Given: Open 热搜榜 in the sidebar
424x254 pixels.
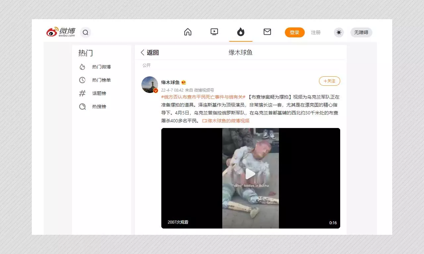Looking at the screenshot, I should 99,106.
